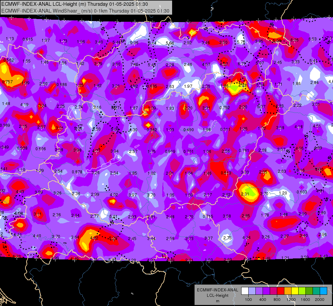Click the 0.562 wind shear value

9,60
